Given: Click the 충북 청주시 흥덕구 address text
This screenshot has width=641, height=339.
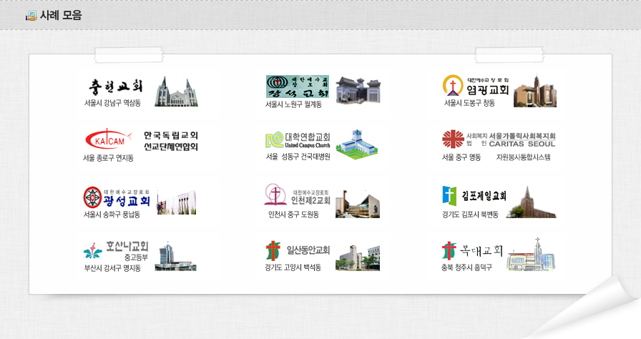Looking at the screenshot, I should (x=466, y=267).
